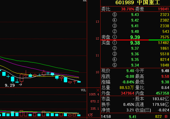Select the buy price 9.37
The image size is (170, 119).
click(x=135, y=48)
